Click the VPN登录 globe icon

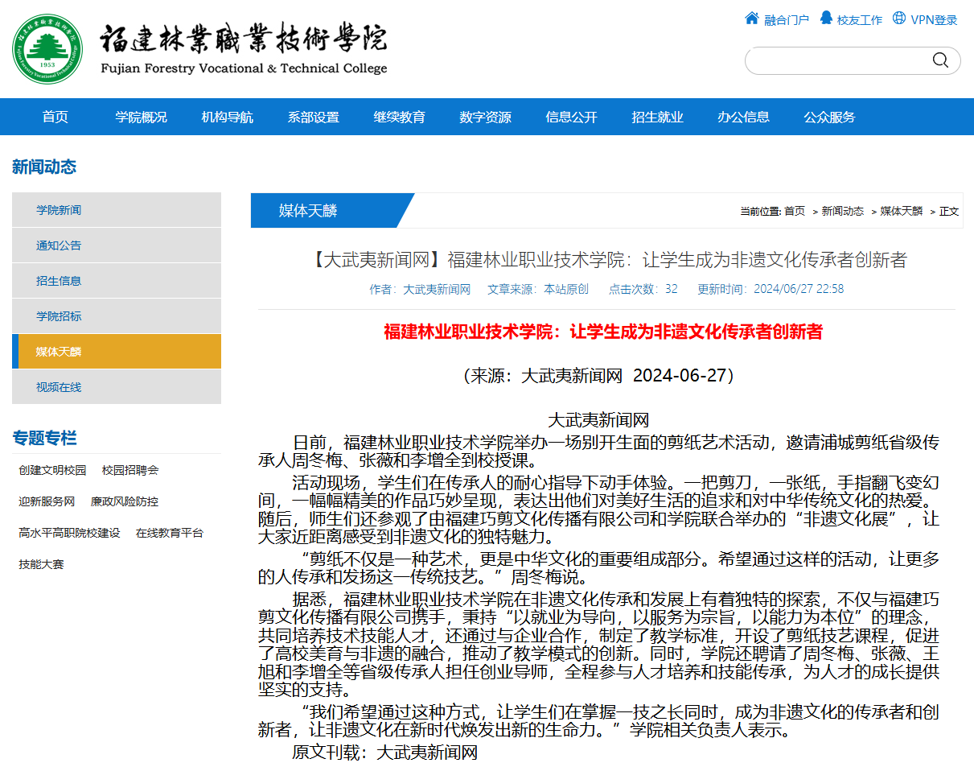click(x=898, y=19)
